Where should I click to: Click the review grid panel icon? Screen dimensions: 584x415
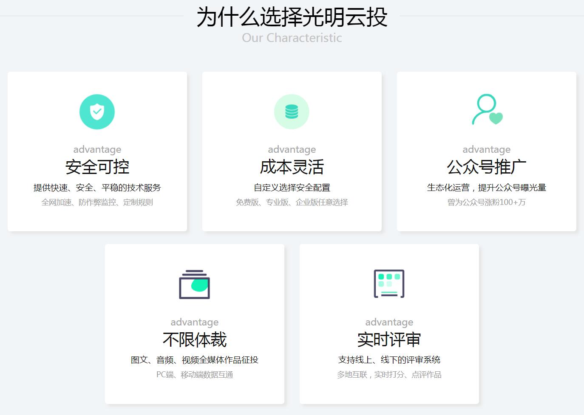[389, 284]
